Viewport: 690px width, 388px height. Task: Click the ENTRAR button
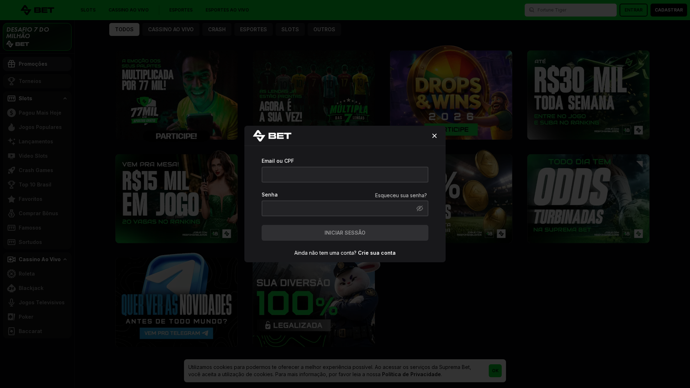(634, 10)
